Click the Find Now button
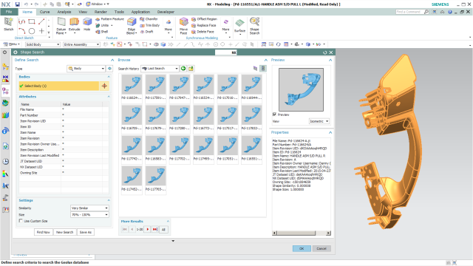473x266 pixels. 43,232
